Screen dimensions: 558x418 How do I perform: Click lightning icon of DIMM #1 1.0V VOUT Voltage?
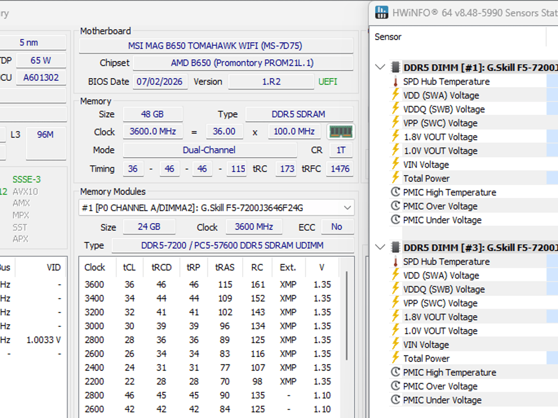coord(395,150)
